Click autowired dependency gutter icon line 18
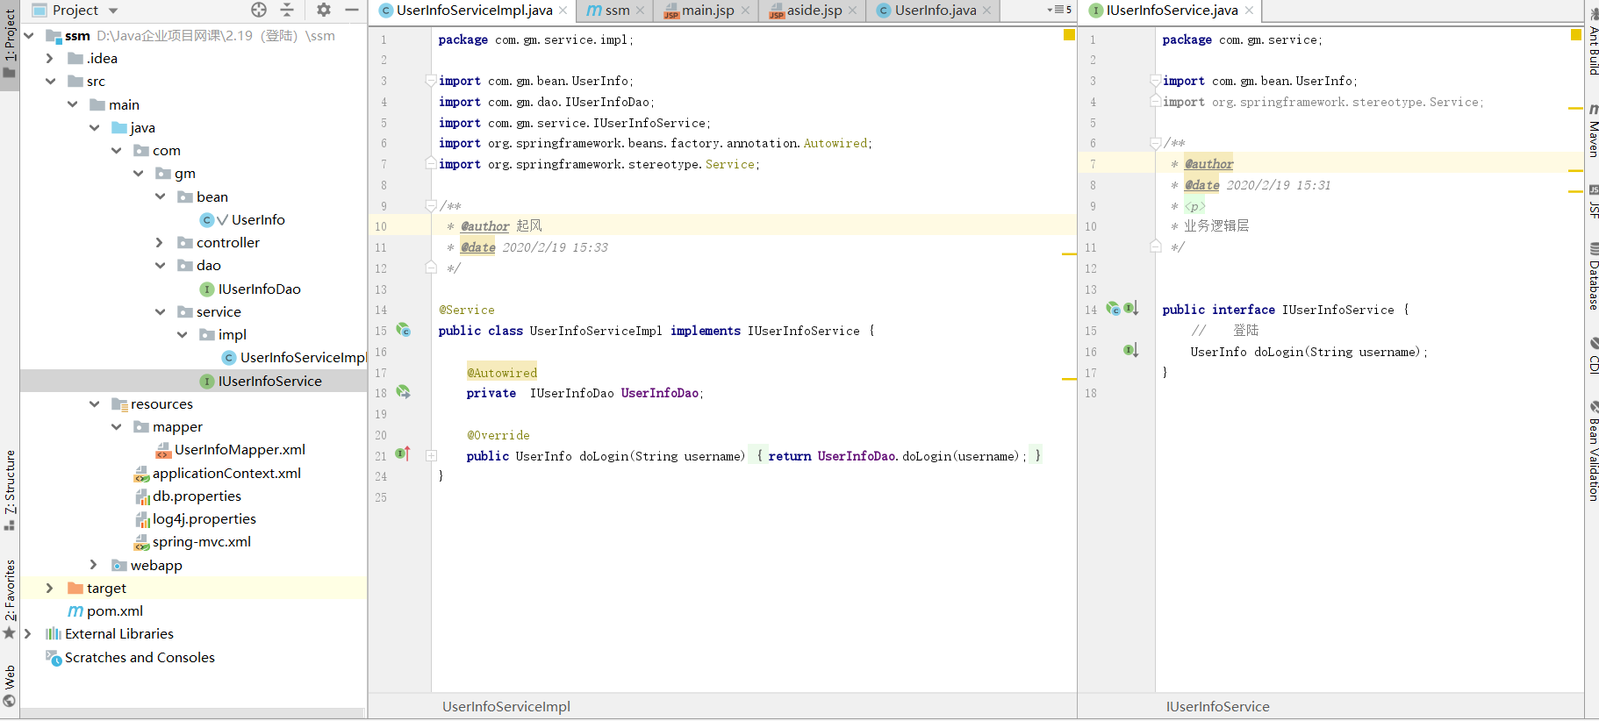The image size is (1599, 721). tap(403, 392)
